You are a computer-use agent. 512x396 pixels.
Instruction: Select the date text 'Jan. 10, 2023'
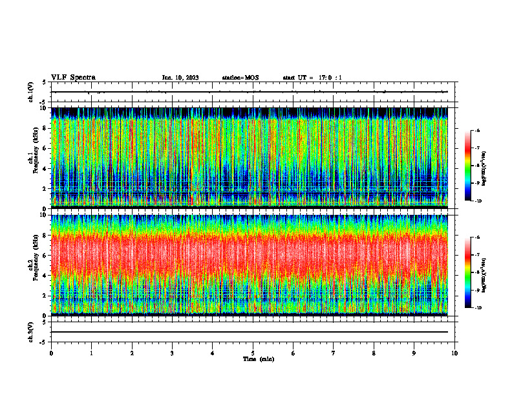pos(180,78)
